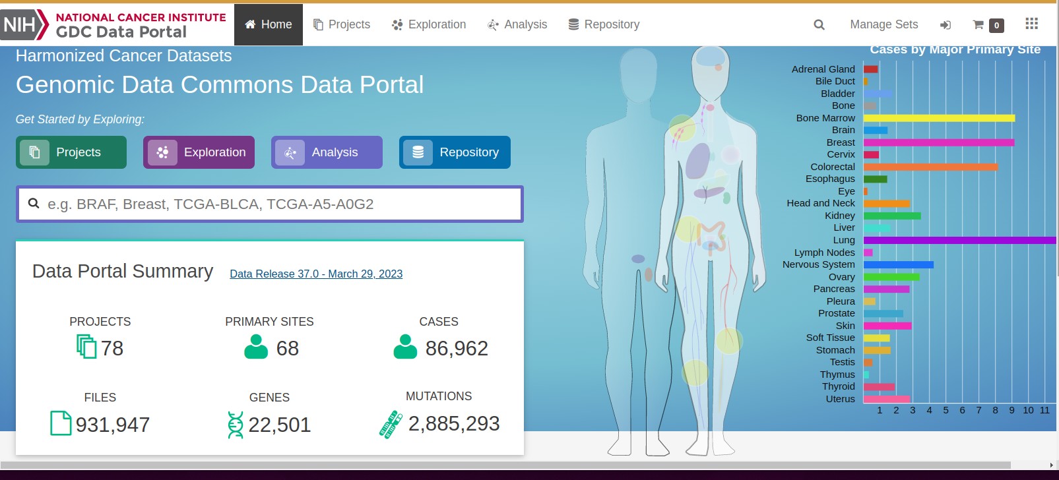Image resolution: width=1059 pixels, height=480 pixels.
Task: Select the Prostate bar in chart
Action: pyautogui.click(x=883, y=313)
